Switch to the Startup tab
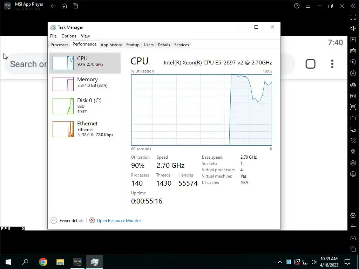This screenshot has width=359, height=269. (133, 45)
